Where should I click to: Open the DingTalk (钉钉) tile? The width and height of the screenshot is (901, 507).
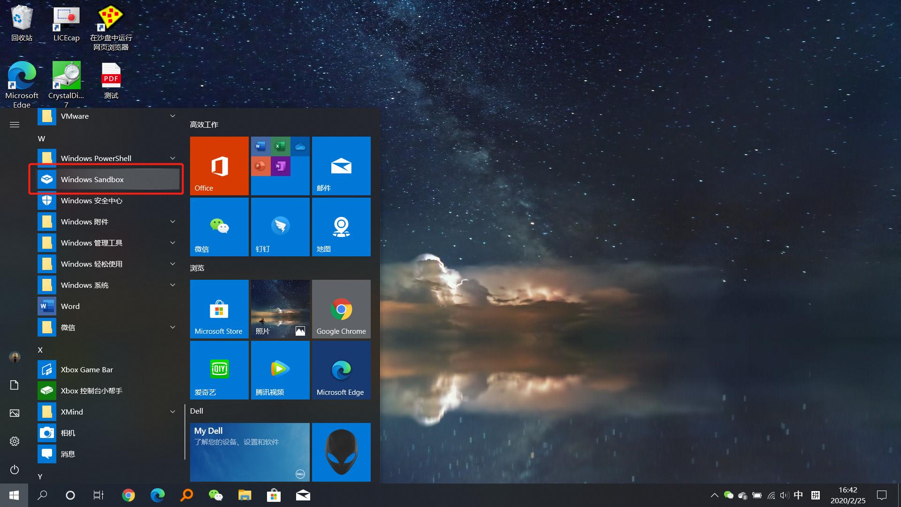click(x=280, y=227)
